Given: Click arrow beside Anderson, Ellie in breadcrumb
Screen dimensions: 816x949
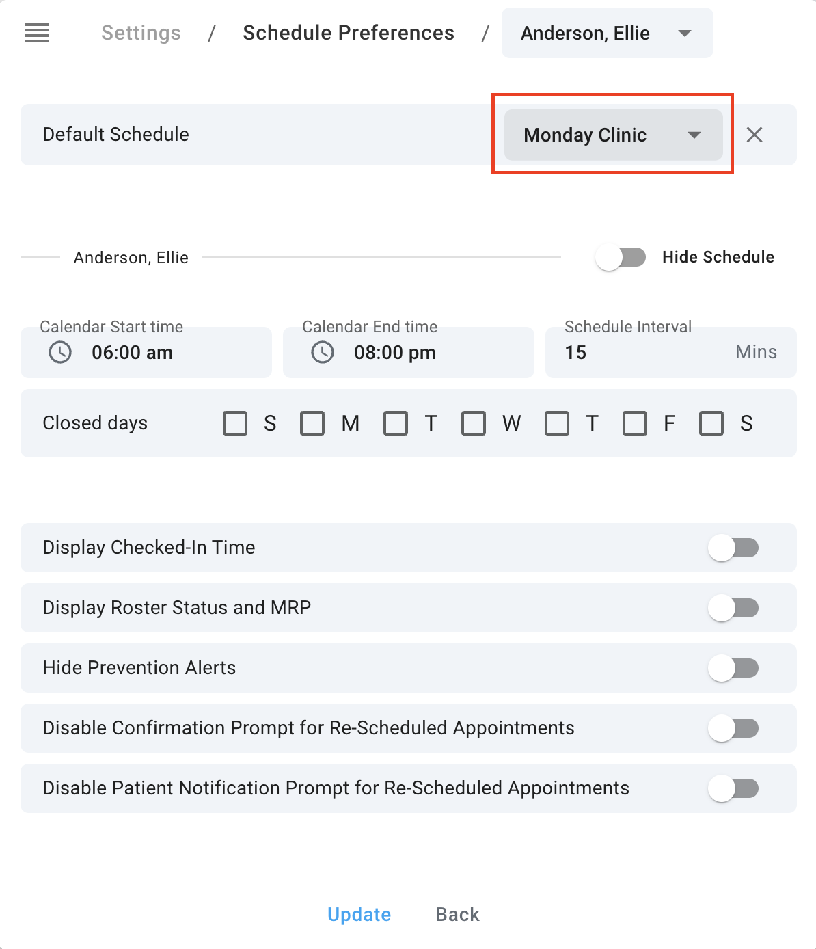Looking at the screenshot, I should pyautogui.click(x=685, y=33).
